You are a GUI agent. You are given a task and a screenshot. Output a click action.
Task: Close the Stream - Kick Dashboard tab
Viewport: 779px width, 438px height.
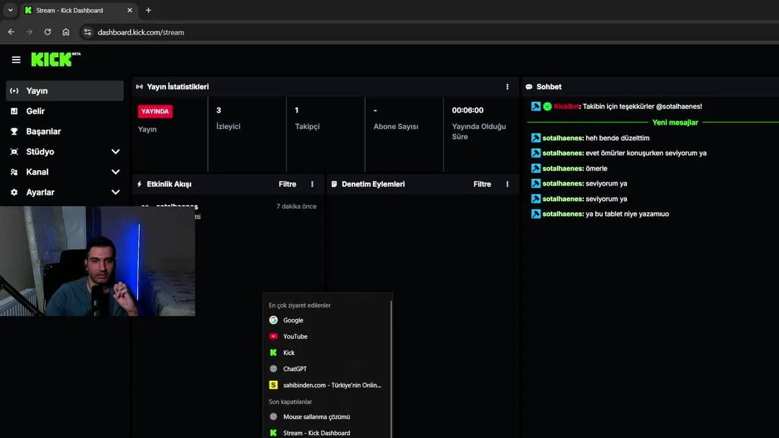click(x=130, y=10)
